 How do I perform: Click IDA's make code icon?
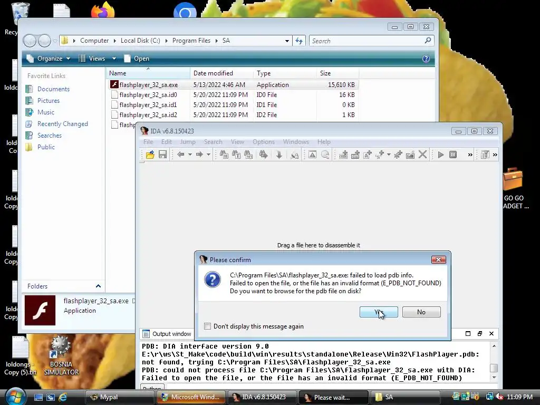[x=343, y=155]
